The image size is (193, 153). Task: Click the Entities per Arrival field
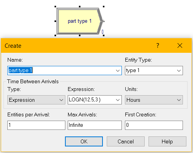coord(36,125)
